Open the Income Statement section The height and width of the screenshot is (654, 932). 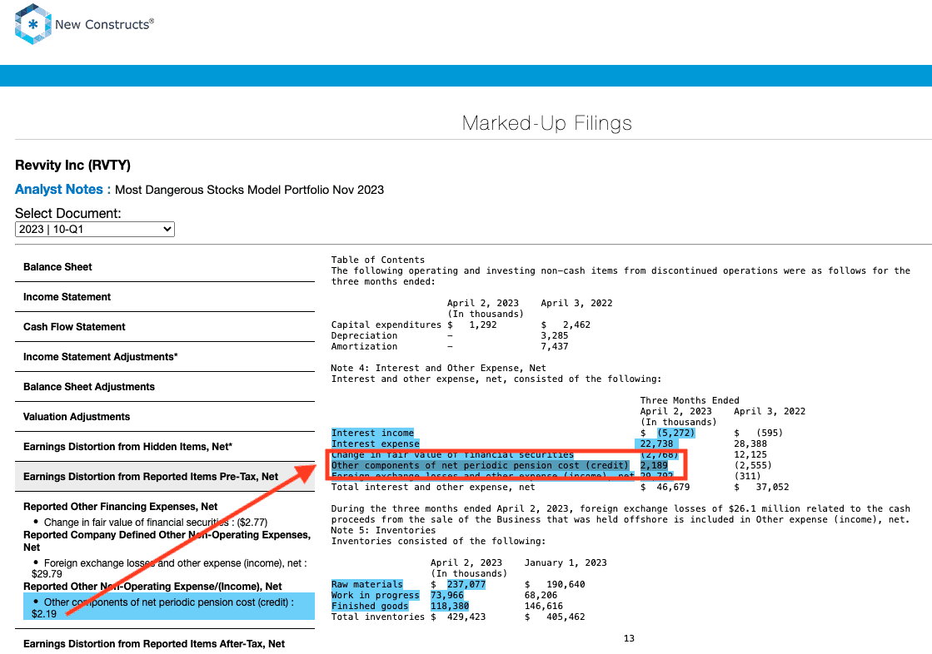[165, 297]
